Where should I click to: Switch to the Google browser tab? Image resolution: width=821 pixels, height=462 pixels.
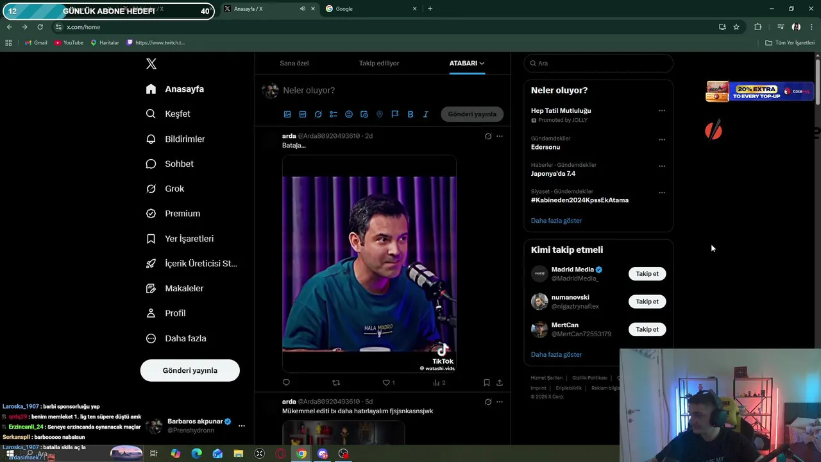point(371,9)
